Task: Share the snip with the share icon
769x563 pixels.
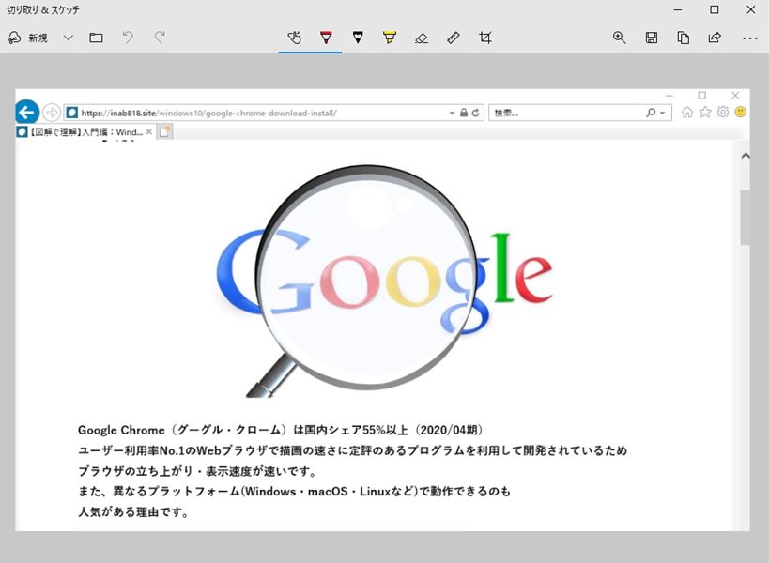Action: pos(715,38)
